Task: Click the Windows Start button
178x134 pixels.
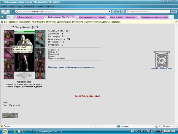Action: click(5, 131)
